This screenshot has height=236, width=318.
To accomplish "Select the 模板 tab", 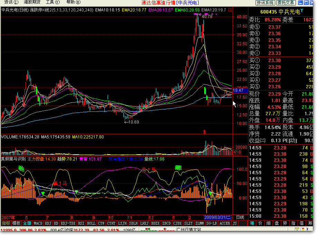I will (x=16, y=223).
